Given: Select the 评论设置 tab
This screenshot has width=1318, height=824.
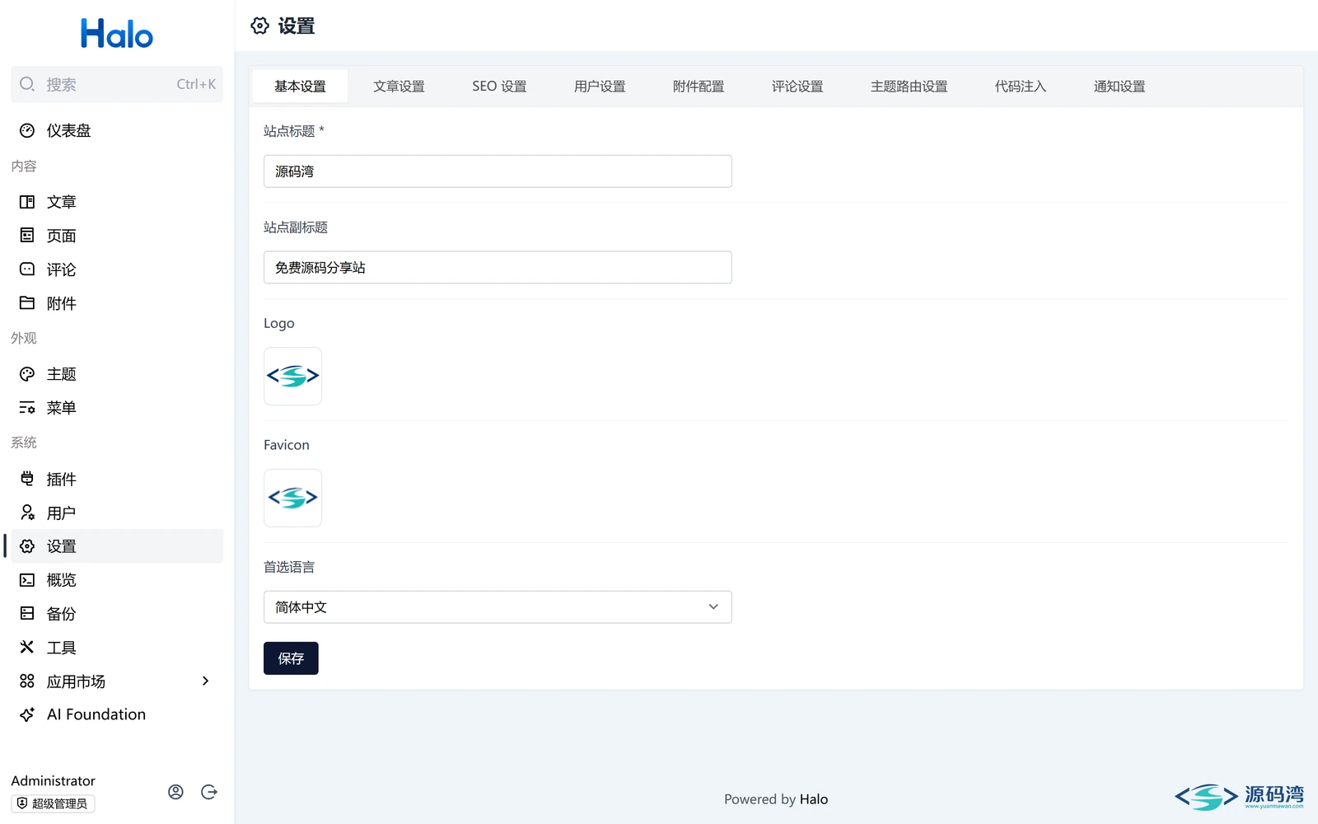Looking at the screenshot, I should click(797, 87).
